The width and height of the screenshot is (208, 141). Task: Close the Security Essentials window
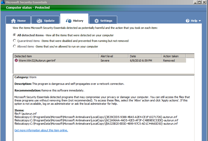click(204, 2)
